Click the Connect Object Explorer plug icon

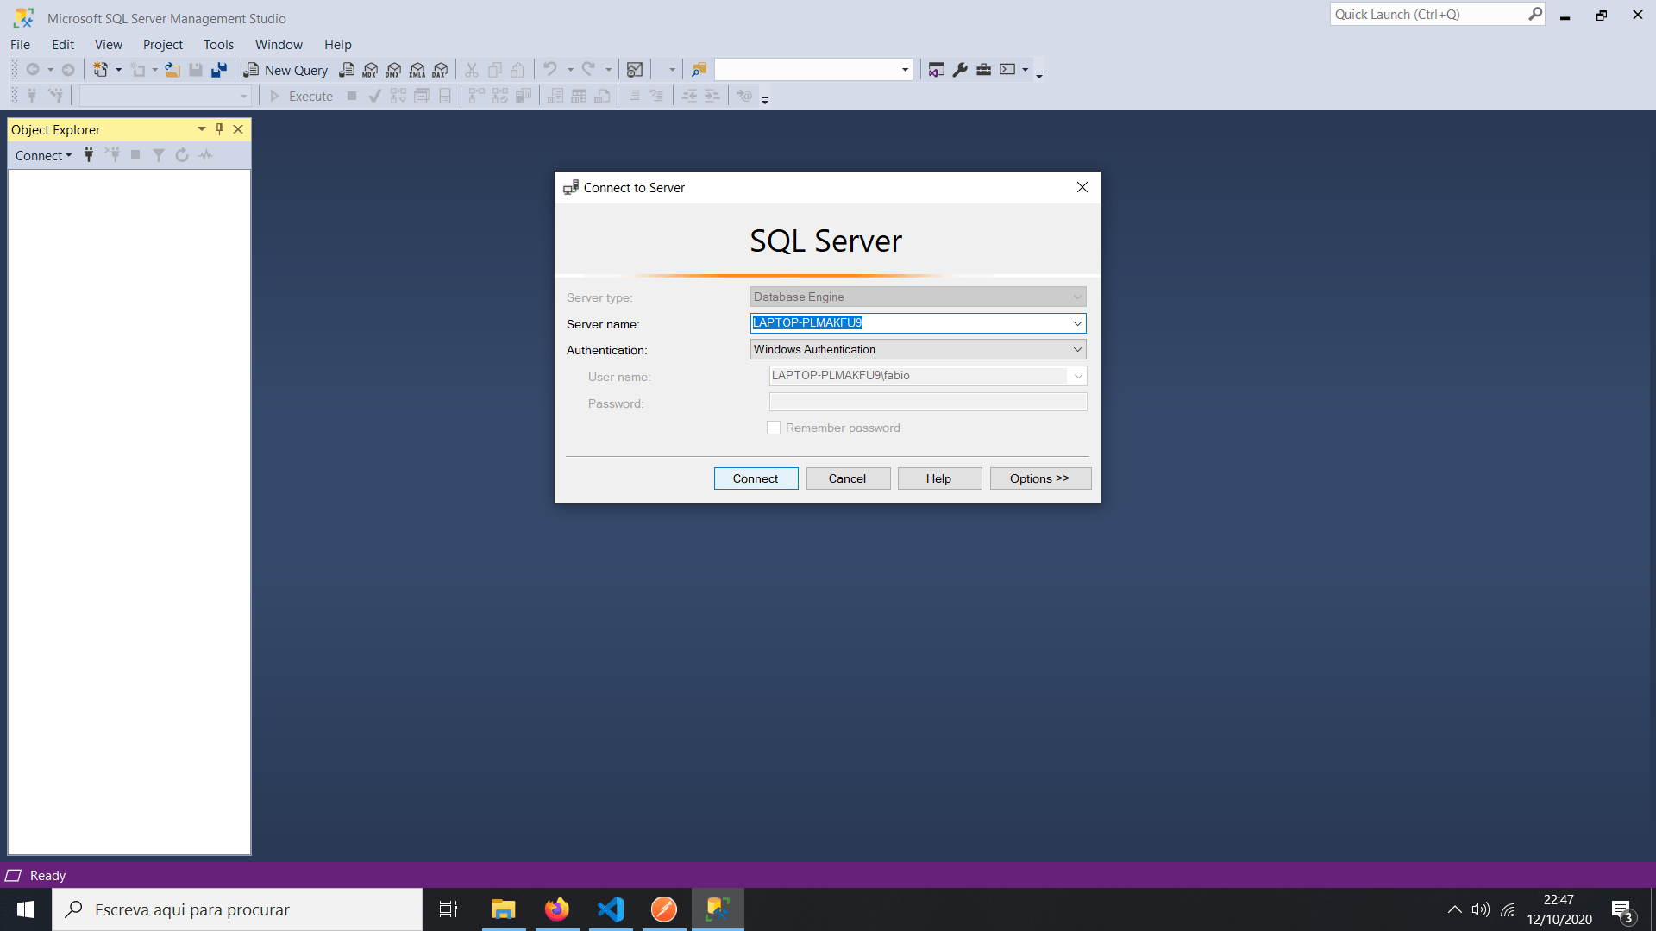(89, 155)
